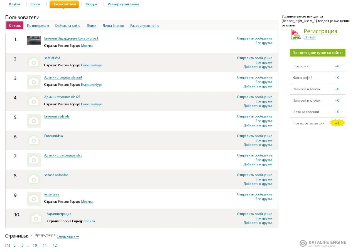Click the Новостей +0 counter

click(x=337, y=66)
